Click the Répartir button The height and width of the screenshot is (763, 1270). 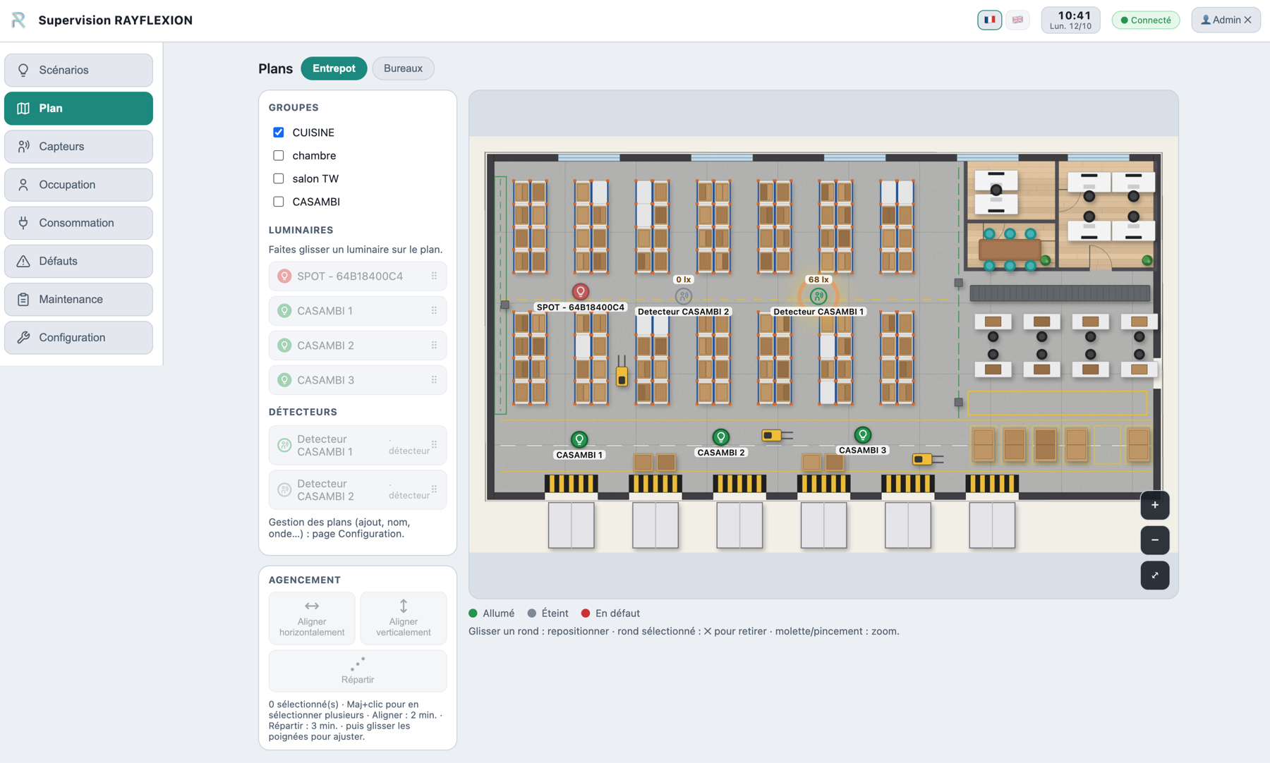pyautogui.click(x=358, y=671)
